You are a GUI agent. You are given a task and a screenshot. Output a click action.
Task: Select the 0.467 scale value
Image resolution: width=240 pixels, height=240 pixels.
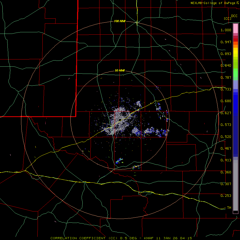tap(226, 149)
